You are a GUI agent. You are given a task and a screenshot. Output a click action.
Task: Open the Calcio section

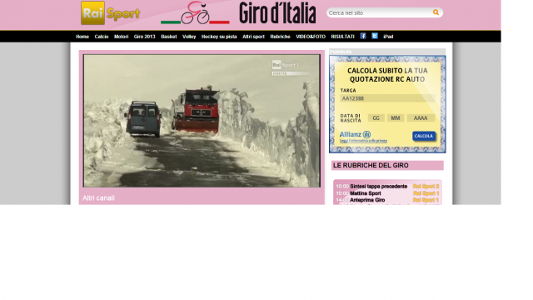click(102, 37)
